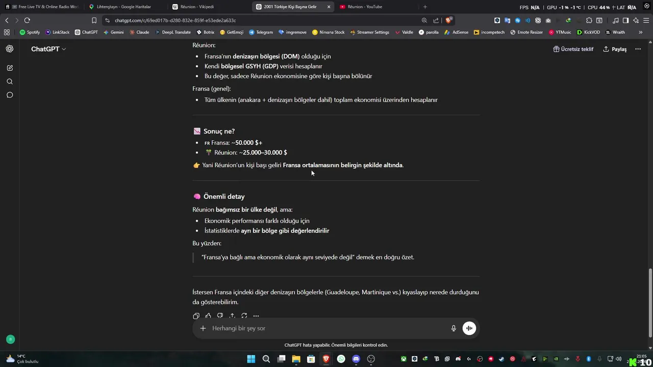Click the plus attach button in composer
Screen dimensions: 653x367
click(x=203, y=328)
